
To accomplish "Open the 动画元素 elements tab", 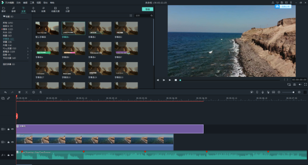I will (x=55, y=9).
